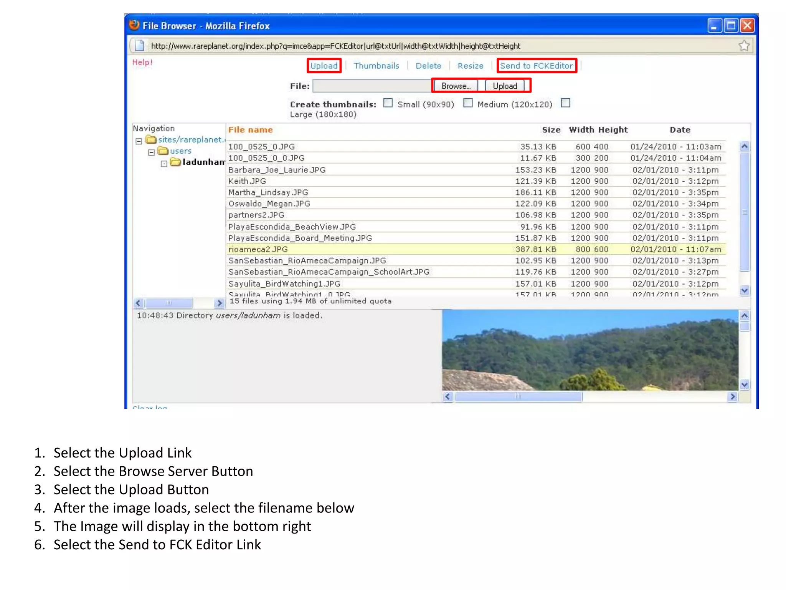The height and width of the screenshot is (590, 786).
Task: Open the Thumbnails tab
Action: pyautogui.click(x=376, y=66)
